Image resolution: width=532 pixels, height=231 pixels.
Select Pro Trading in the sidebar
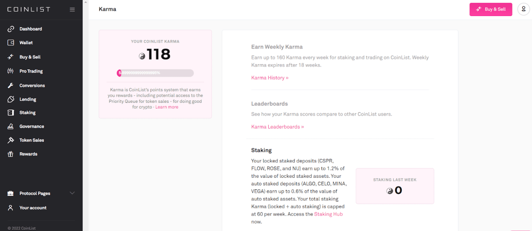[31, 71]
